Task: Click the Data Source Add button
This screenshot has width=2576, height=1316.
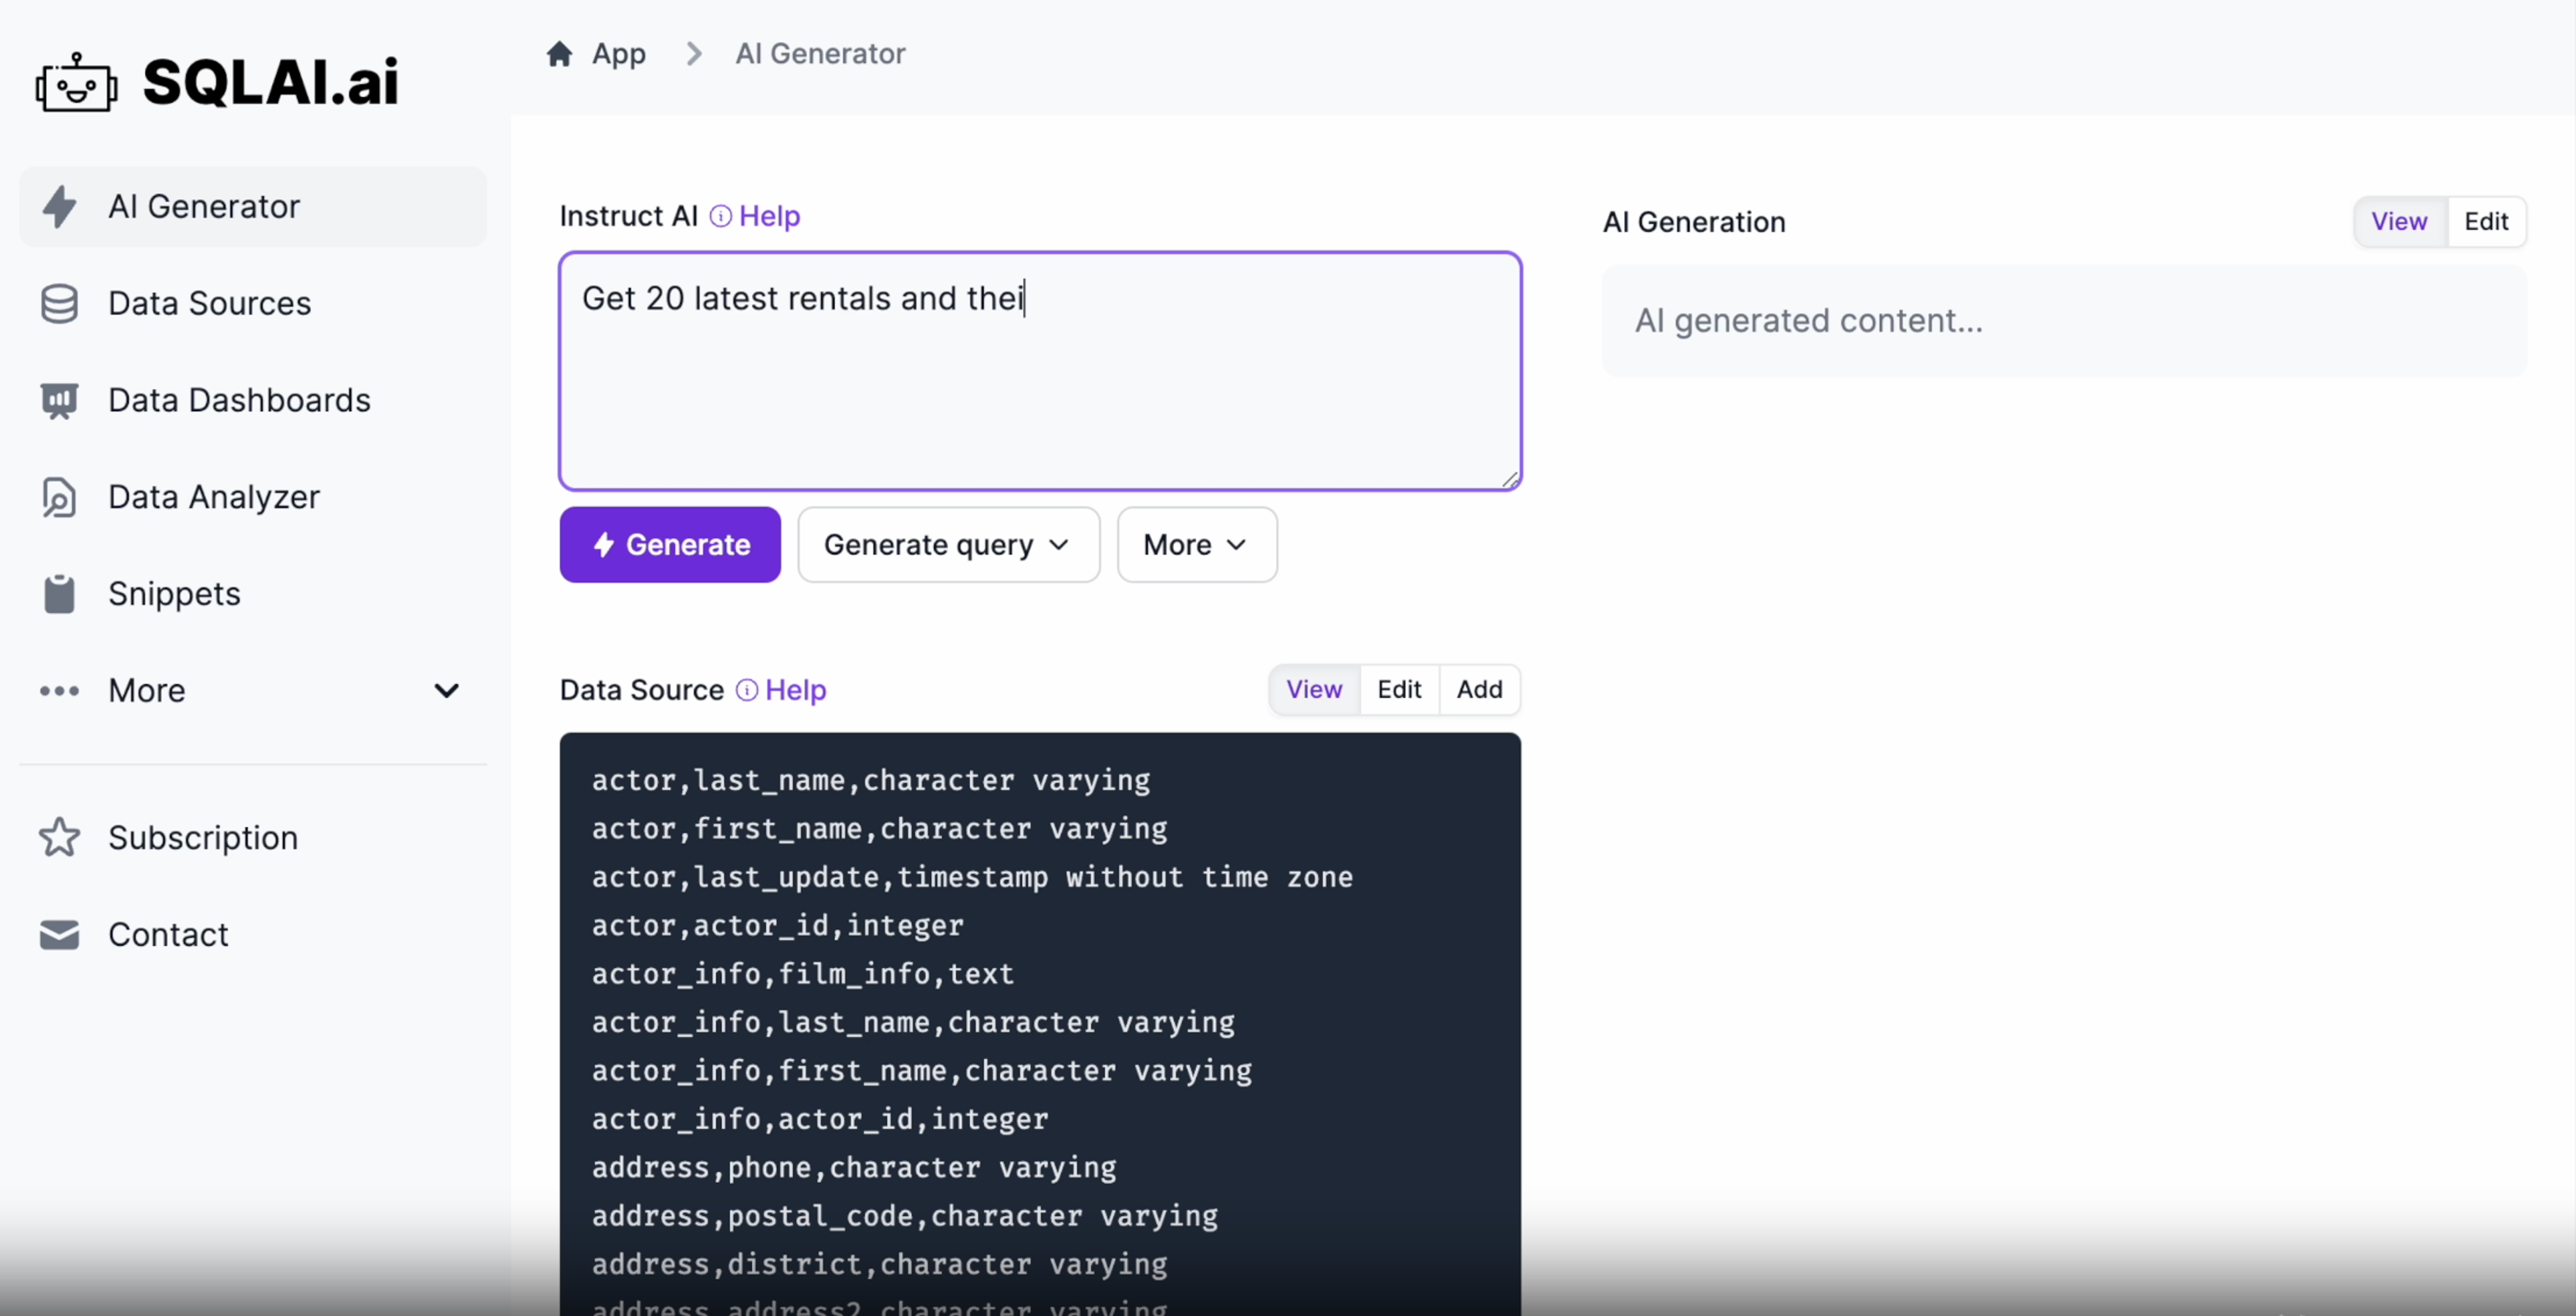Action: point(1479,688)
